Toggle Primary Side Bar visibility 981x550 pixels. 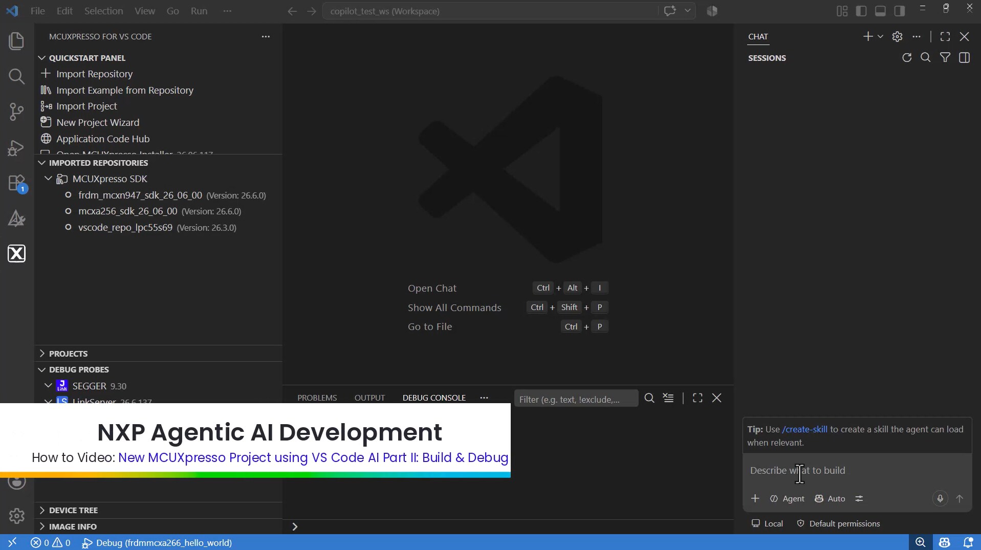click(x=861, y=11)
